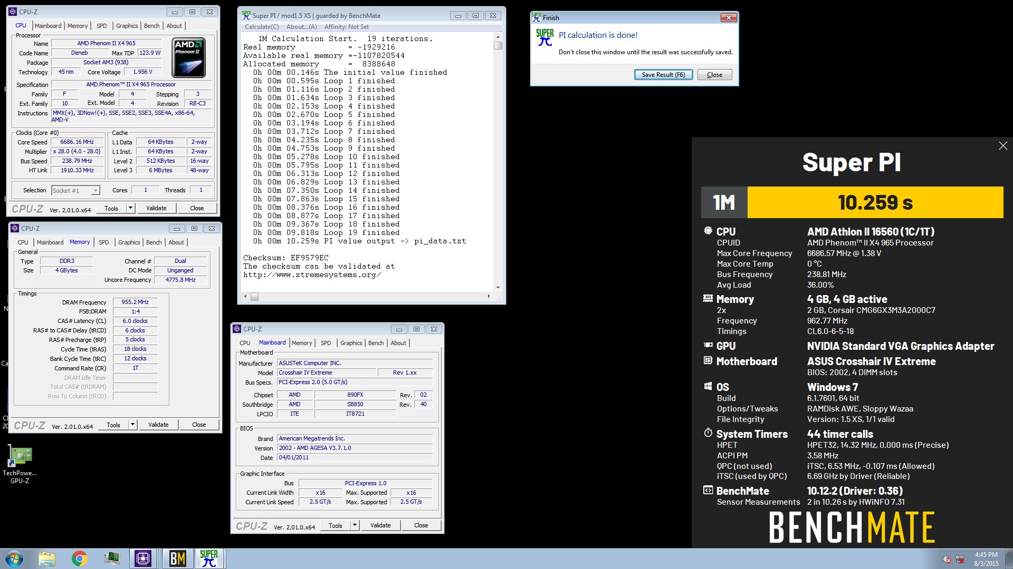The height and width of the screenshot is (569, 1013).
Task: Click Crosshair IV Extreme model field
Action: pyautogui.click(x=327, y=372)
